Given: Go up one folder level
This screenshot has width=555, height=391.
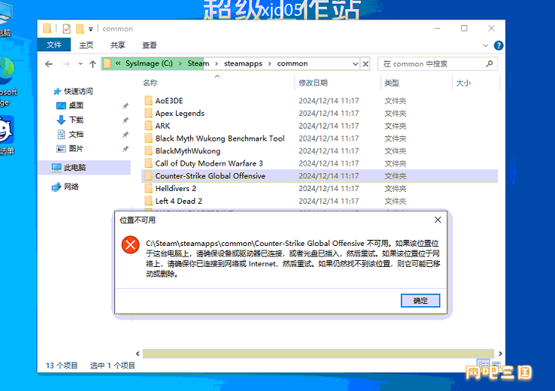Looking at the screenshot, I should click(92, 64).
